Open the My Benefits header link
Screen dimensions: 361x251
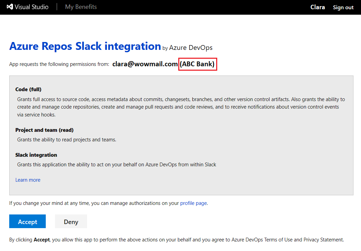click(x=81, y=7)
